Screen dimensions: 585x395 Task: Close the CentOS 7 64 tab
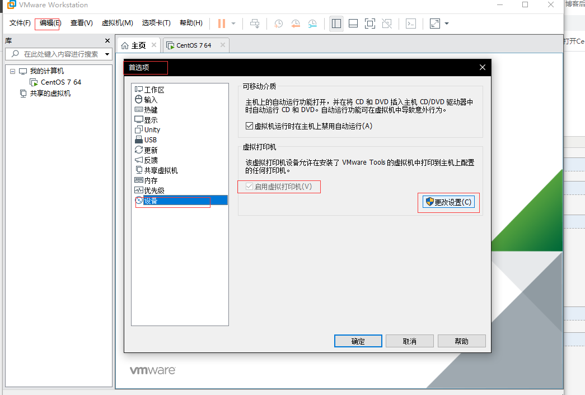tap(223, 45)
